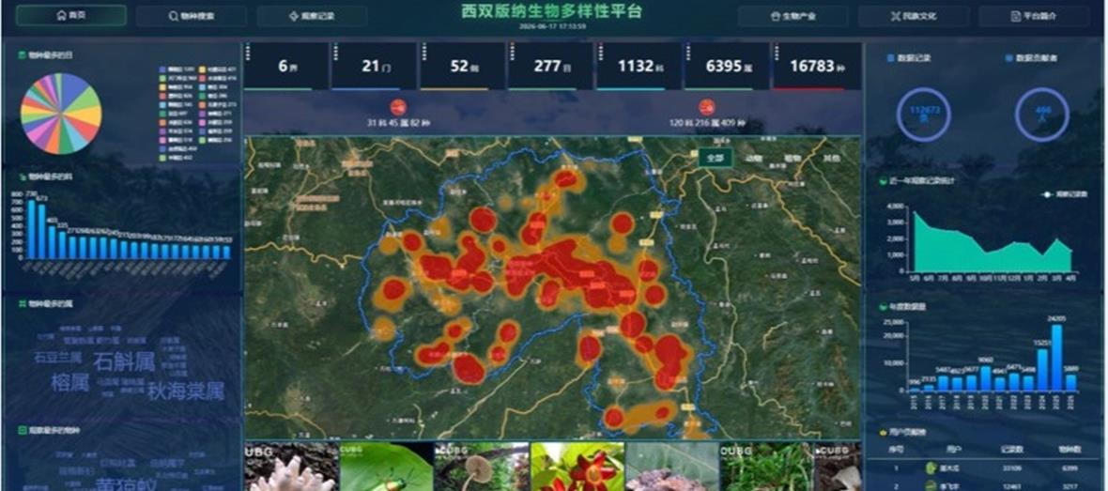Click the icon beside 近一年观察记录统计 title
This screenshot has width=1108, height=491.
[884, 181]
